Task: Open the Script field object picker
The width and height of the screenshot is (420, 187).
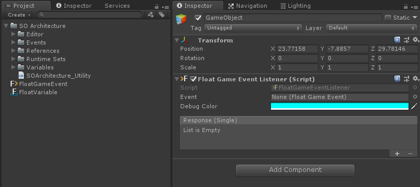Action: (x=415, y=88)
